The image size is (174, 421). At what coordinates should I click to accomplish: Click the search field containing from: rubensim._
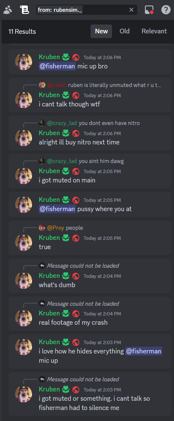click(87, 10)
